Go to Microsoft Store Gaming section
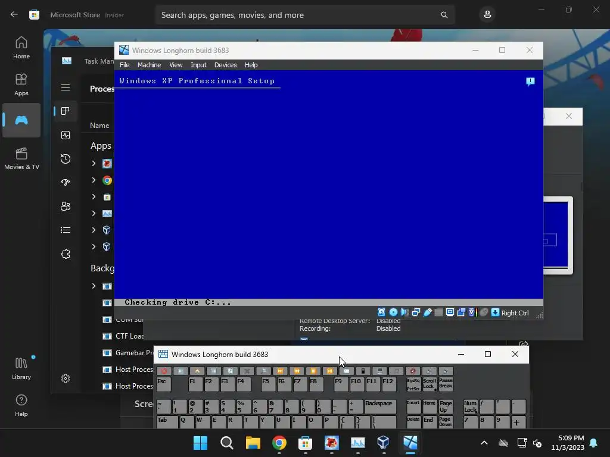 pyautogui.click(x=21, y=120)
